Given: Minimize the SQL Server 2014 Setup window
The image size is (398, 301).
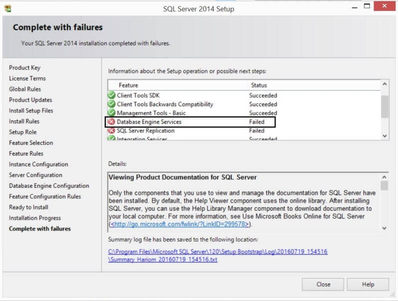Looking at the screenshot, I should (355, 7).
